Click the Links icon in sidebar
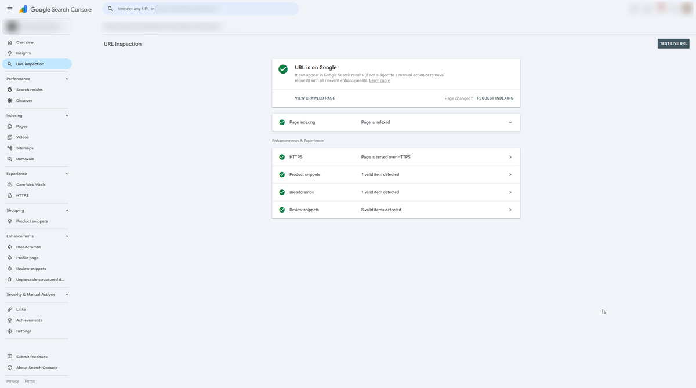 point(10,309)
